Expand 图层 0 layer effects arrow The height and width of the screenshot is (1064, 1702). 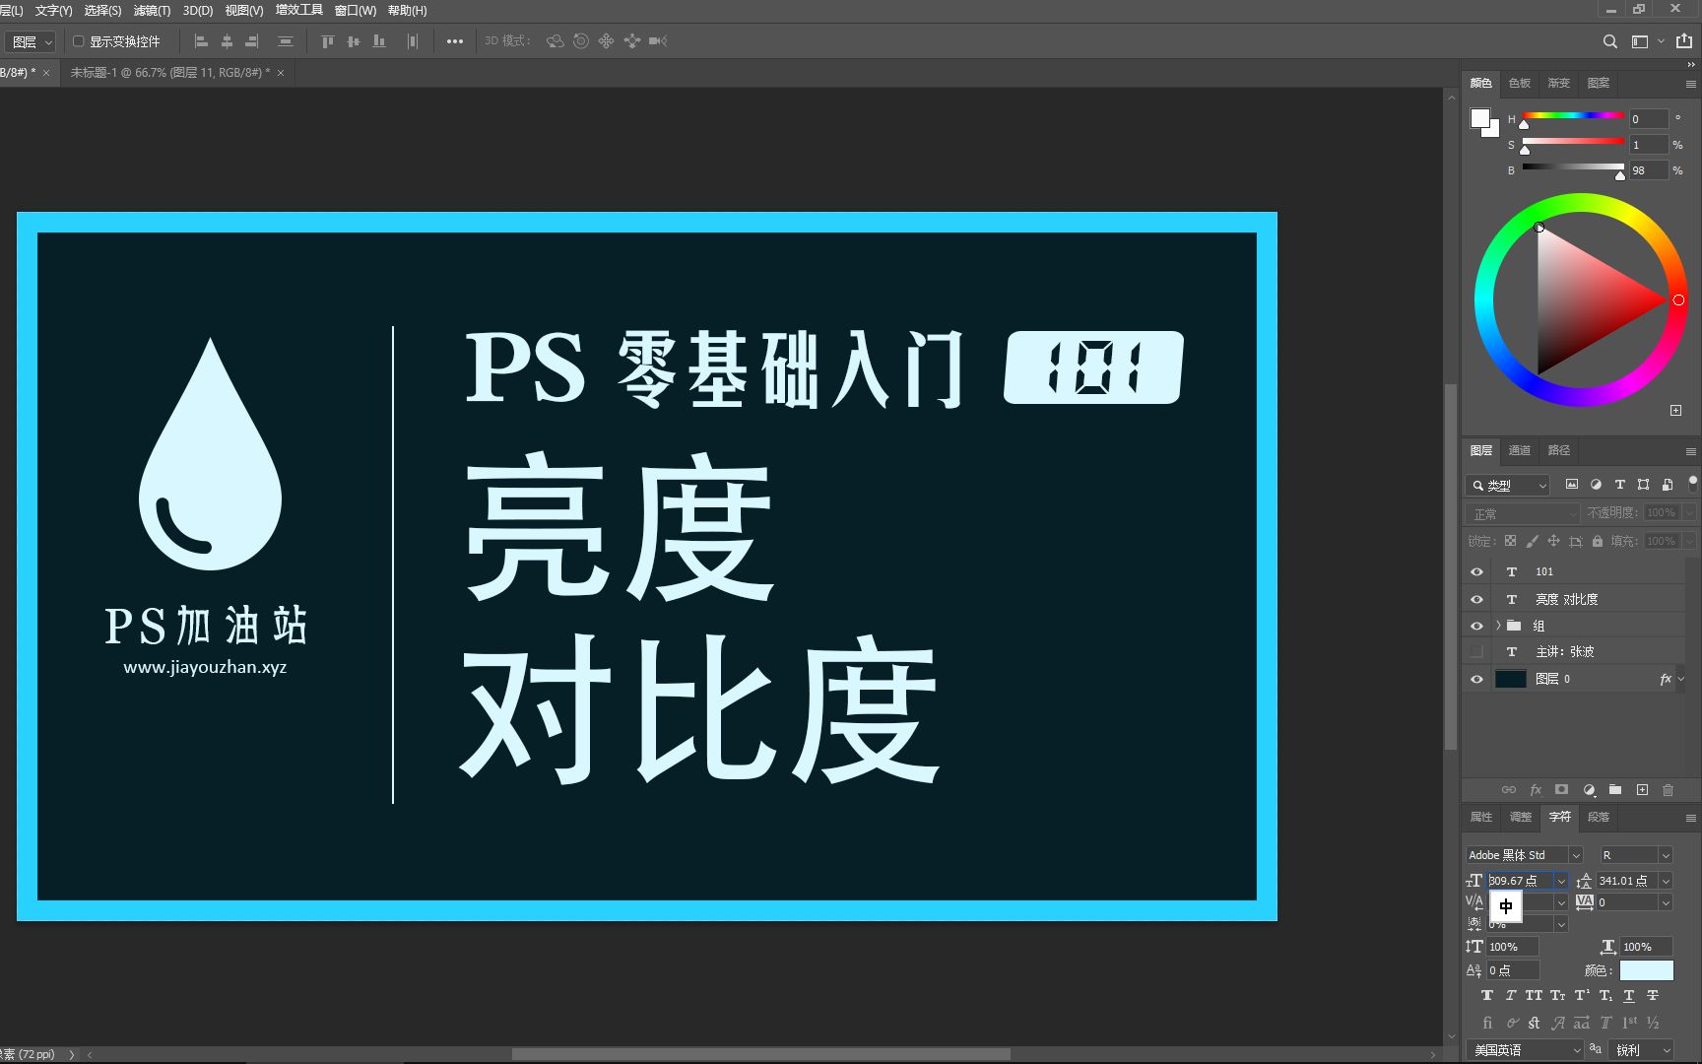click(1681, 679)
